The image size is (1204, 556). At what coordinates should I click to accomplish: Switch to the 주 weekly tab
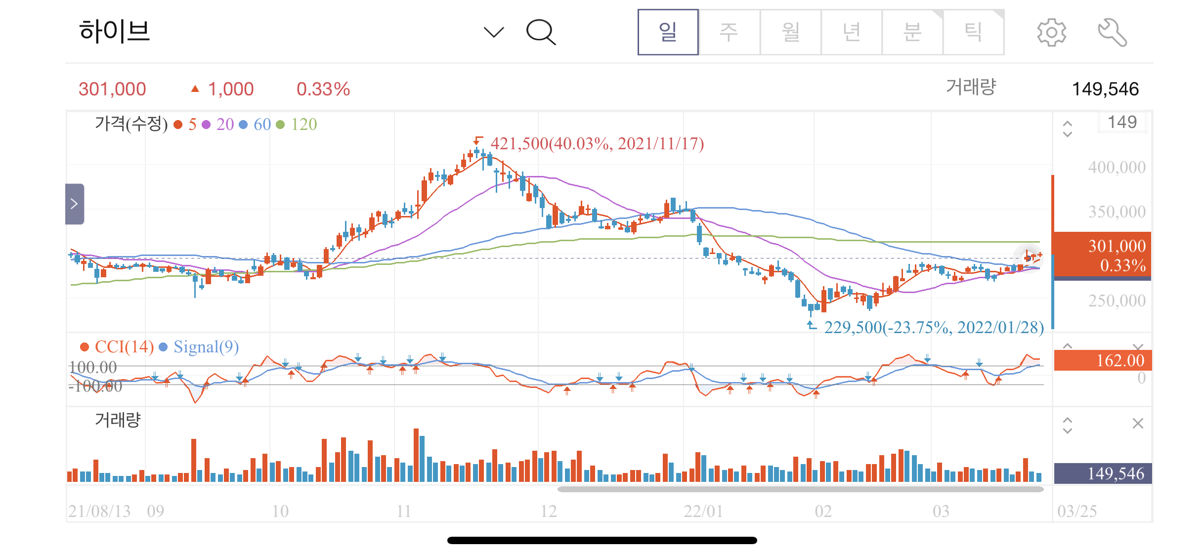[x=729, y=33]
